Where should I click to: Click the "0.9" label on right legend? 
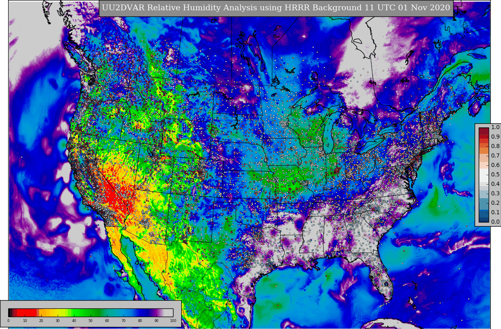pyautogui.click(x=495, y=137)
